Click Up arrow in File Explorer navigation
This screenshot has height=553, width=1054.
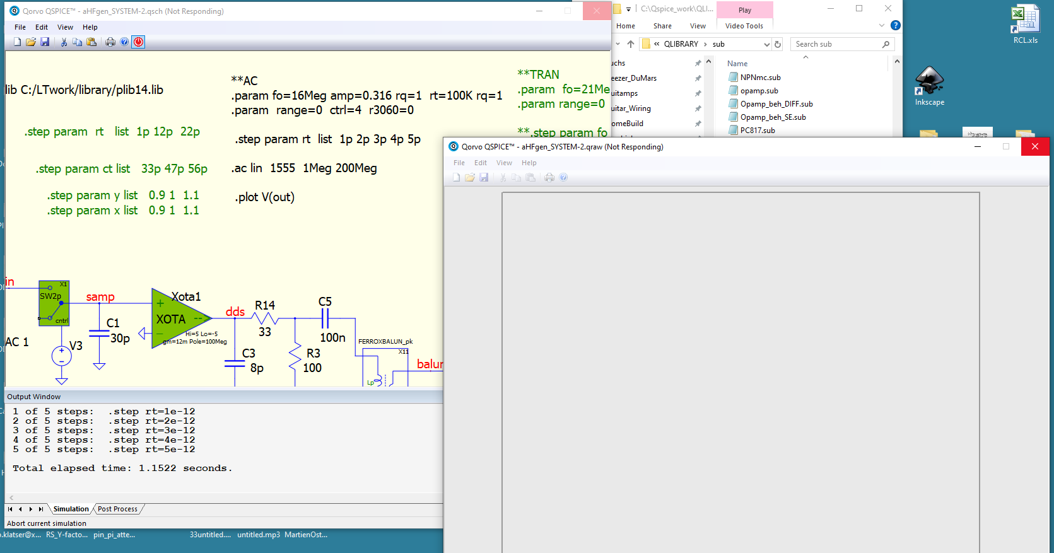tap(631, 44)
